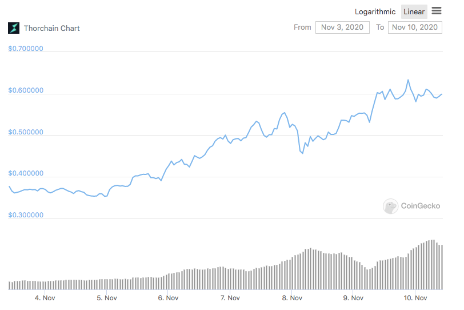
Task: Select the 10. Nov date marker
Action: (x=415, y=298)
